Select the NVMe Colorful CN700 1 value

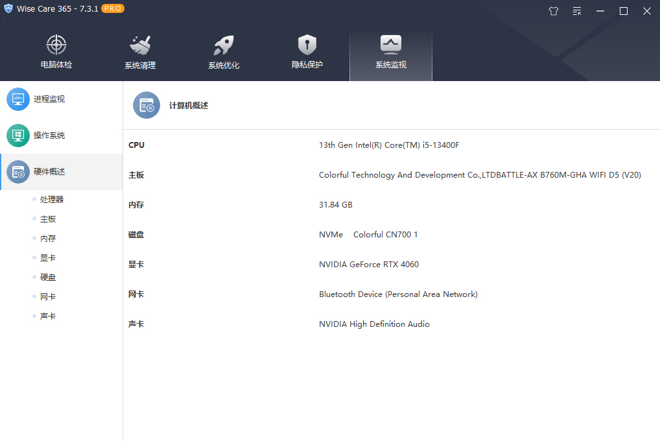tap(368, 235)
